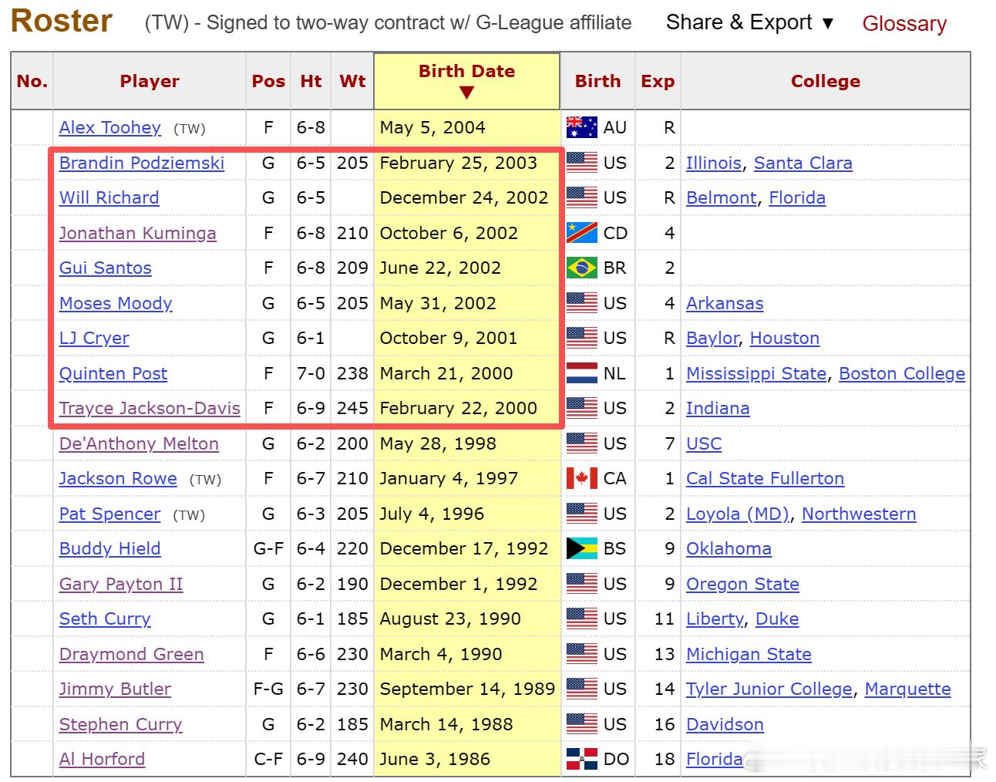Go to Draymond Green's profile
Image resolution: width=996 pixels, height=782 pixels.
[132, 655]
